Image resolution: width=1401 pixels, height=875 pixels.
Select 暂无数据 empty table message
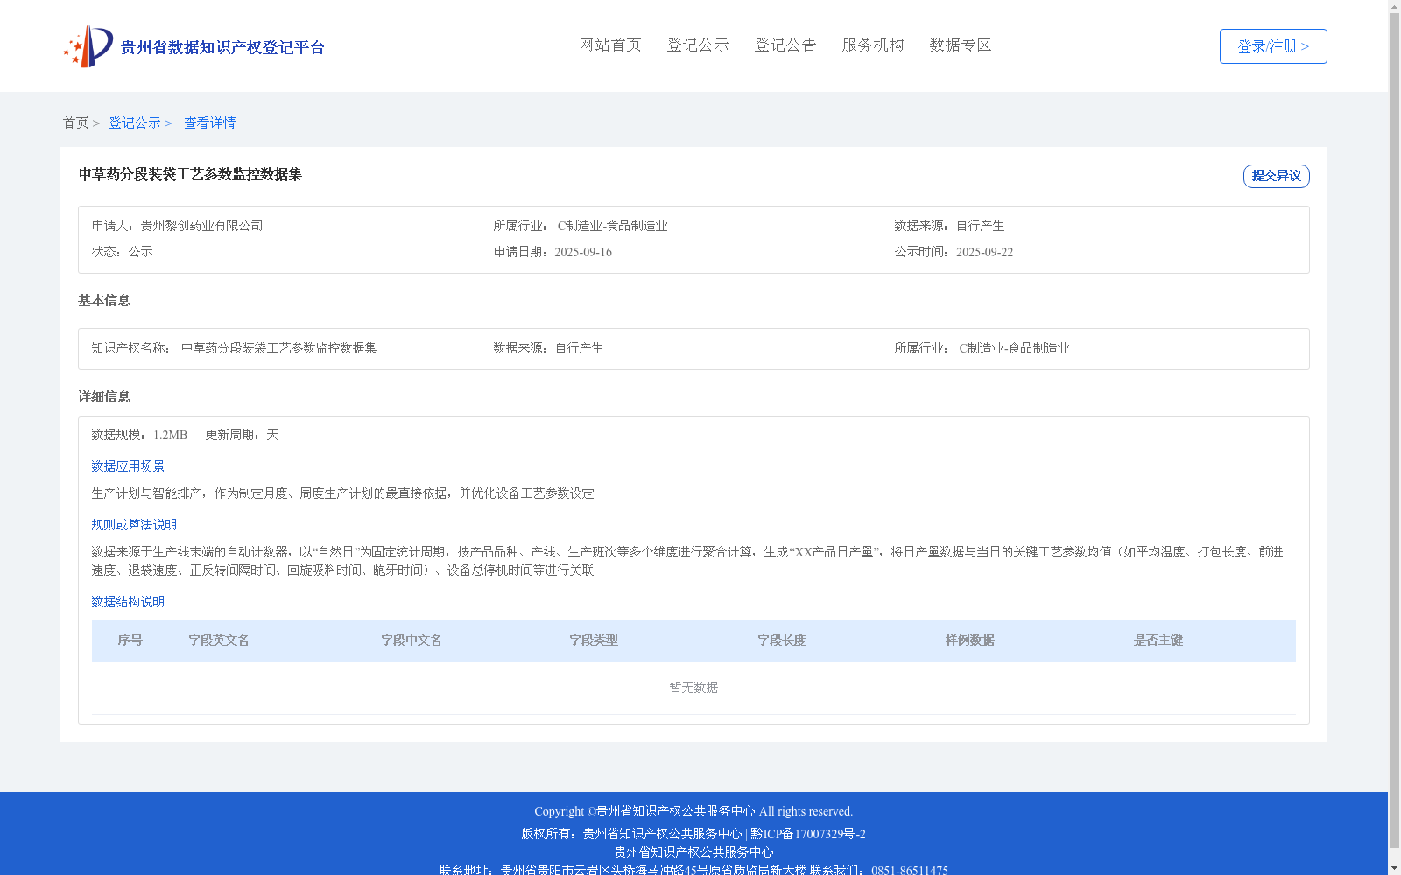click(693, 688)
